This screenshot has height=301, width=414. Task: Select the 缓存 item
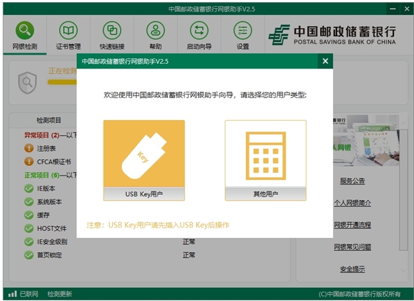click(43, 215)
